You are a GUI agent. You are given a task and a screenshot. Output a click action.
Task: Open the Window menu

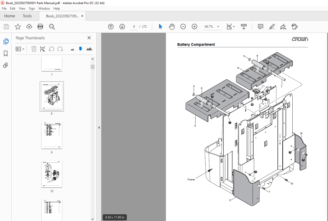tap(44, 9)
